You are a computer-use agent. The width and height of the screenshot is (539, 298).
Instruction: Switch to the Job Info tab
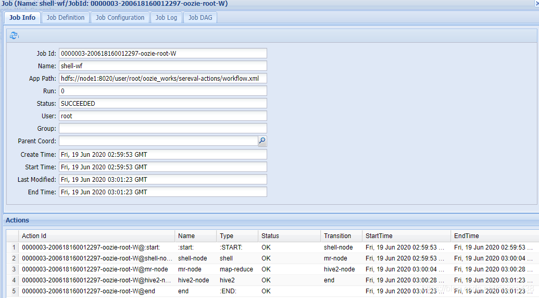[22, 18]
